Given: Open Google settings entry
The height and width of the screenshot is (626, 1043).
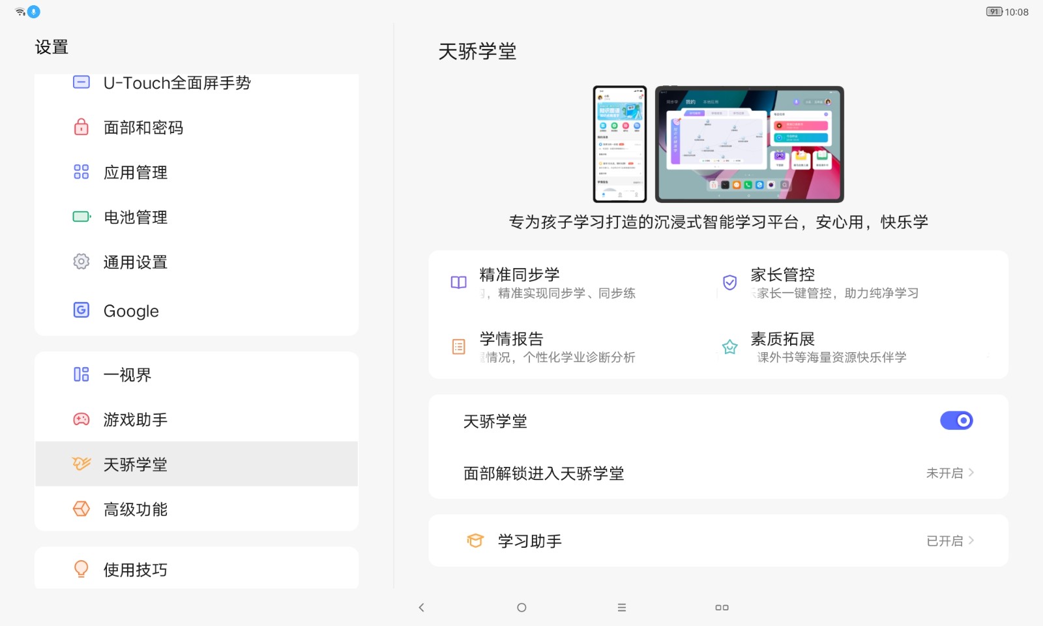Looking at the screenshot, I should pos(196,310).
